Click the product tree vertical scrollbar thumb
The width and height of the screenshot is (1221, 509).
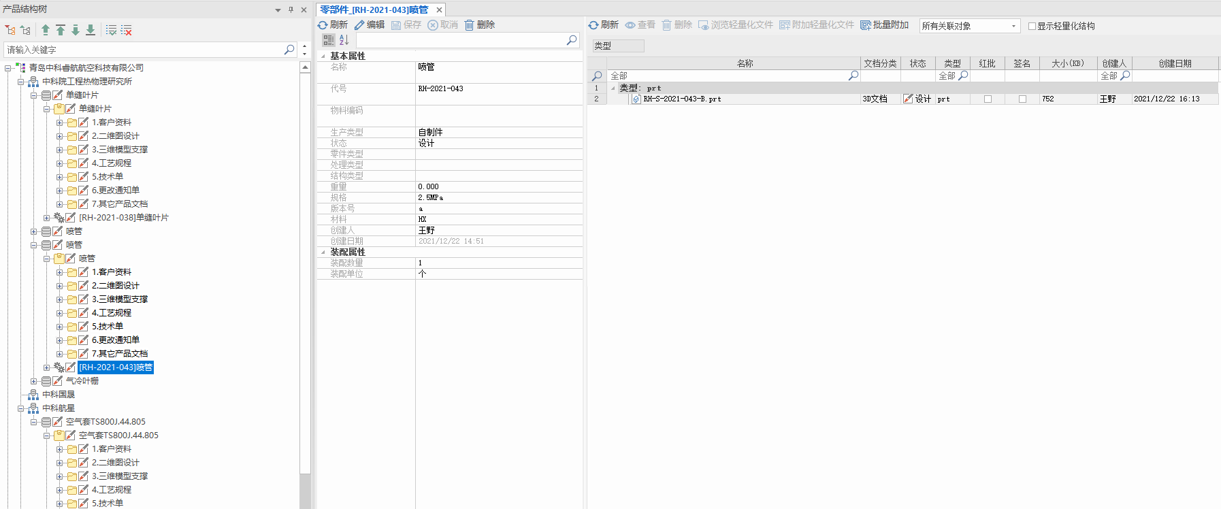tap(305, 272)
